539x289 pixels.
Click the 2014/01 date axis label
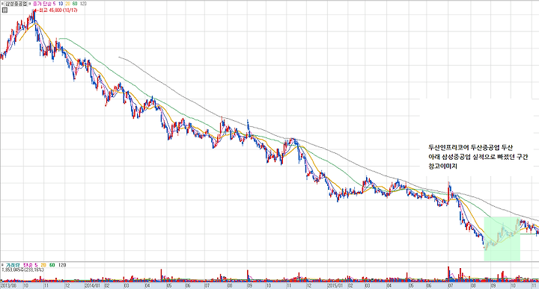(93, 285)
